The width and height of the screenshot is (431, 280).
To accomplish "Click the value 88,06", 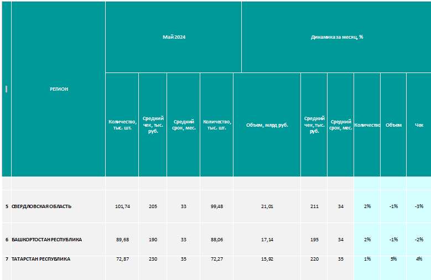I will (x=216, y=240).
